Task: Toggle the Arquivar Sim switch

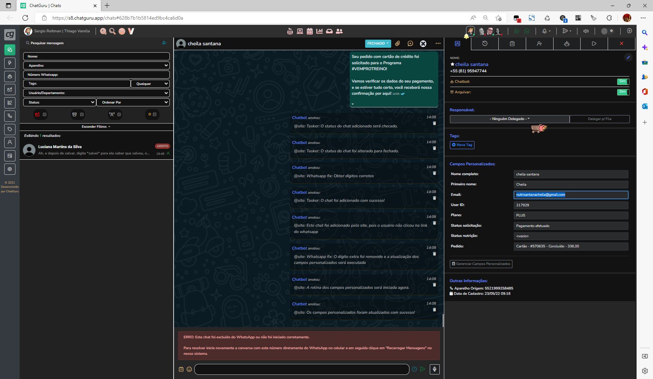Action: coord(623,92)
